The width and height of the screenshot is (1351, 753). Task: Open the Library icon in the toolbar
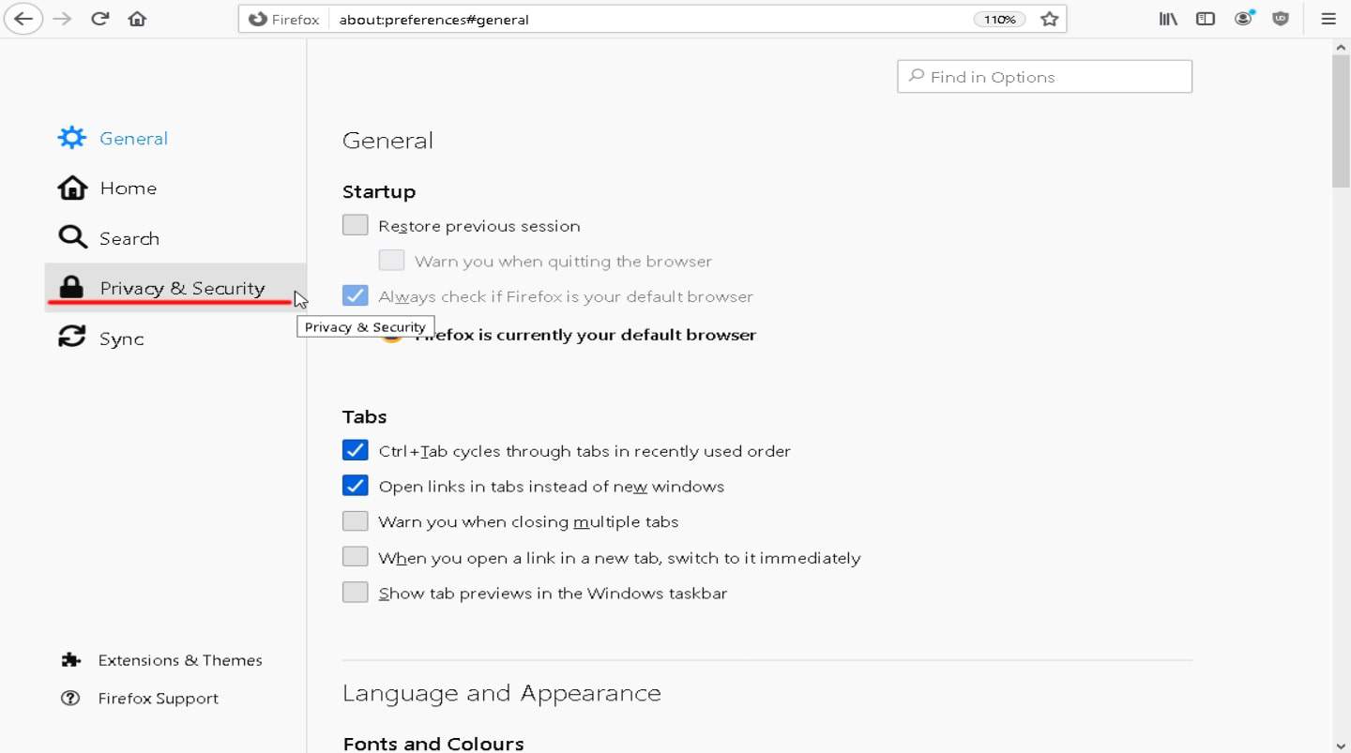tap(1168, 19)
